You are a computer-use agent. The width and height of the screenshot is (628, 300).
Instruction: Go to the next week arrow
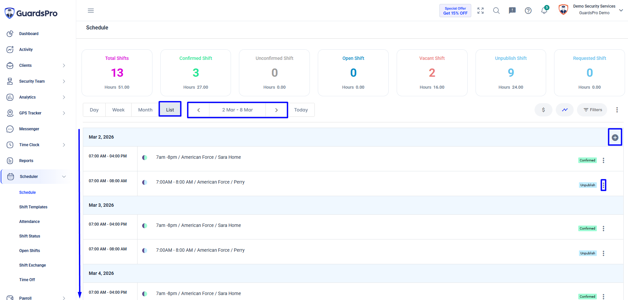point(276,110)
